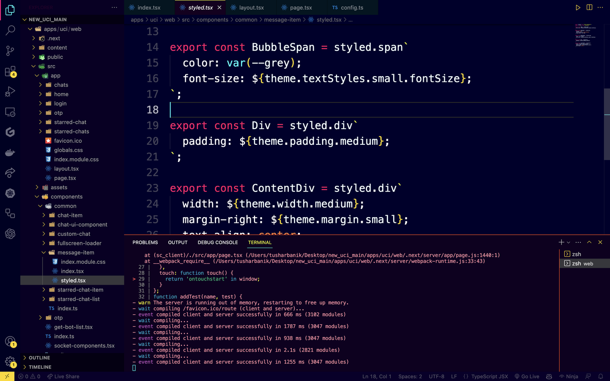The height and width of the screenshot is (381, 610).
Task: Start Go Live server
Action: coord(527,376)
